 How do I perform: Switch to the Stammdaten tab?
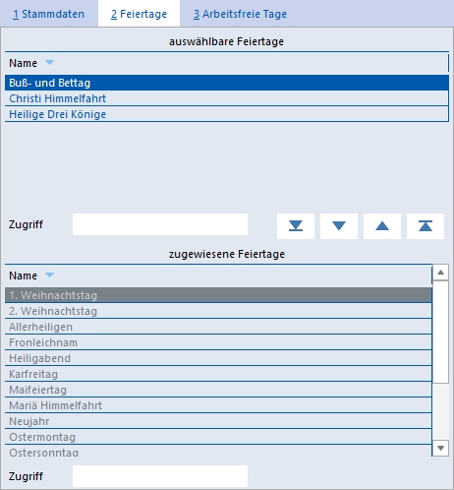point(48,14)
